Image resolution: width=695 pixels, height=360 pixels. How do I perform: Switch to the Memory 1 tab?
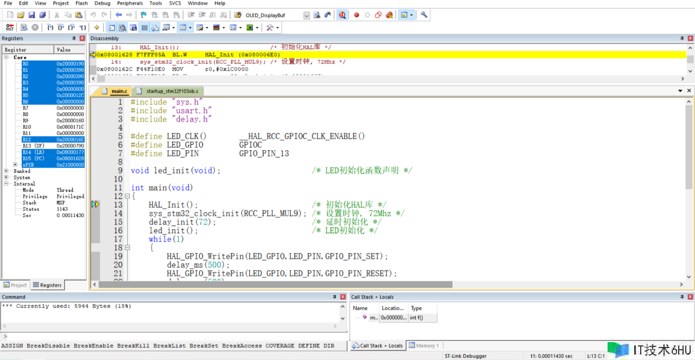click(425, 345)
